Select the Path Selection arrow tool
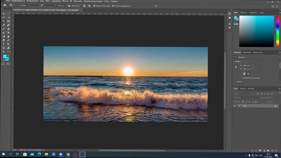Image resolution: width=281 pixels, height=158 pixels. coord(8,44)
